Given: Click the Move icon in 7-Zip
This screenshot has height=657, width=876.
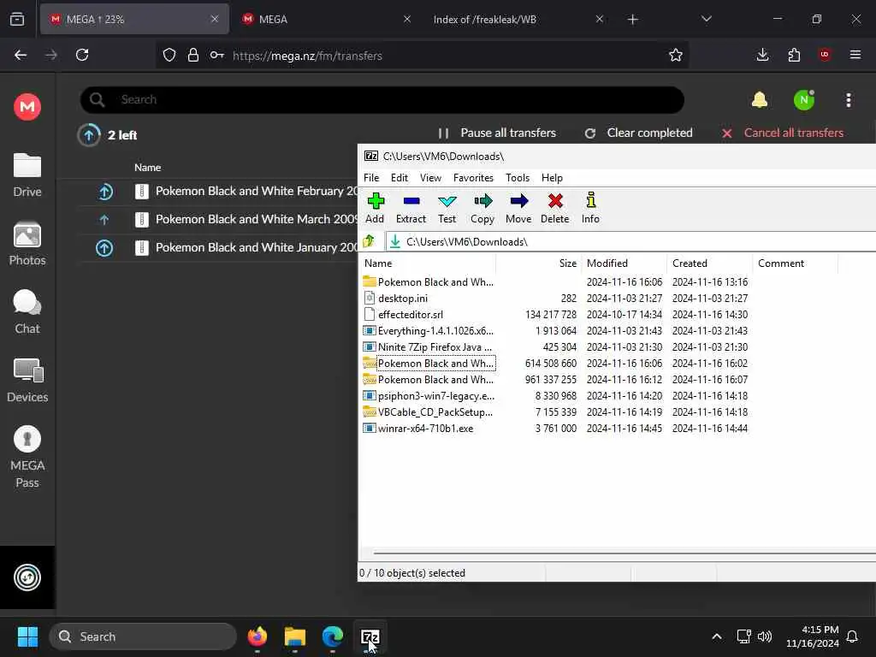Looking at the screenshot, I should pyautogui.click(x=519, y=201).
